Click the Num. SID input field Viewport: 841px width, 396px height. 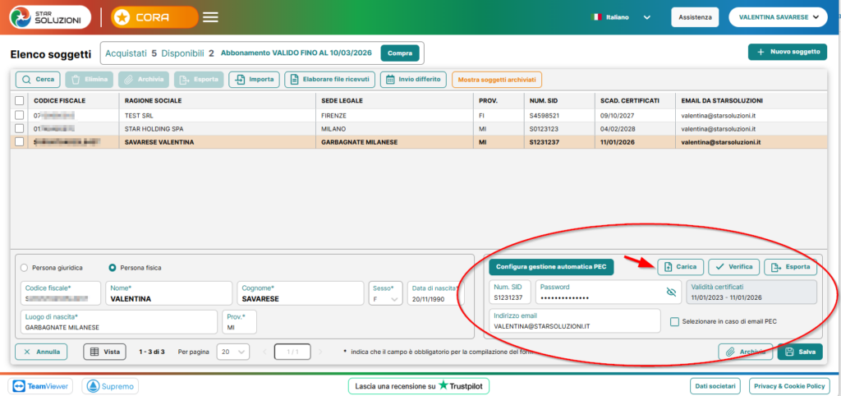coord(509,292)
